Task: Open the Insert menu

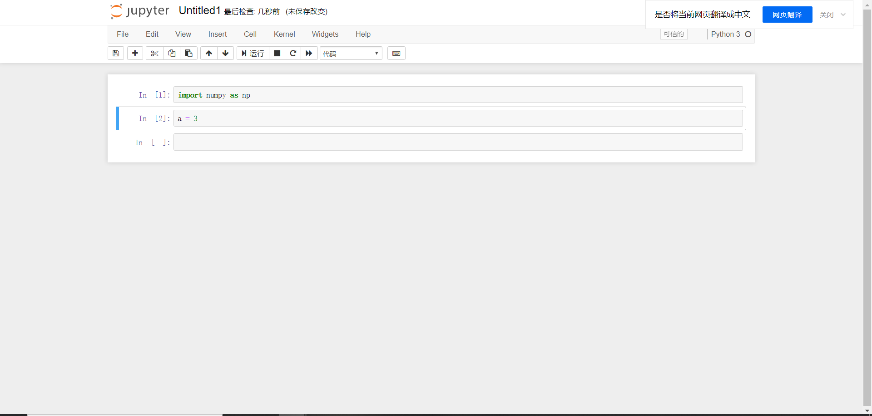Action: [218, 34]
